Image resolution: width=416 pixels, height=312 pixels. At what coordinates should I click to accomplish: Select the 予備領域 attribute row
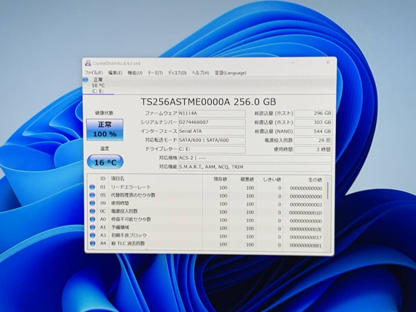click(x=206, y=228)
